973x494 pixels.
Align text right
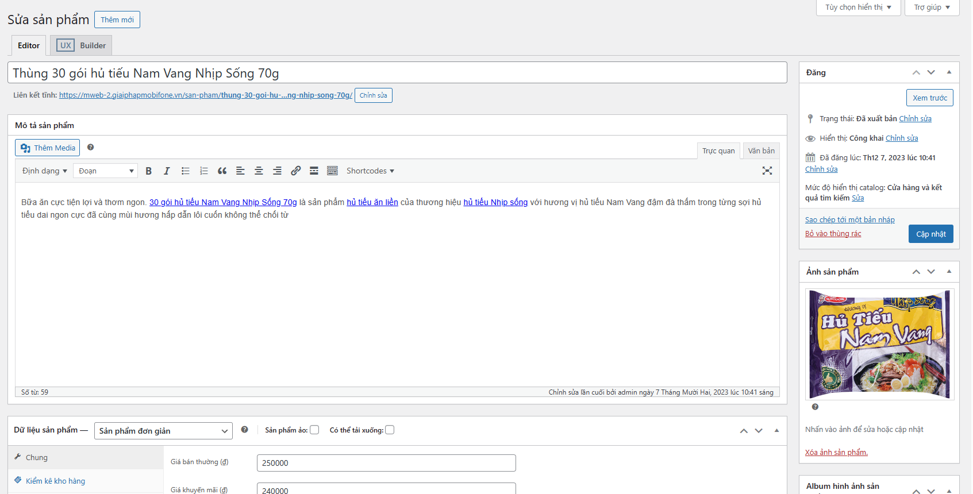pos(277,171)
